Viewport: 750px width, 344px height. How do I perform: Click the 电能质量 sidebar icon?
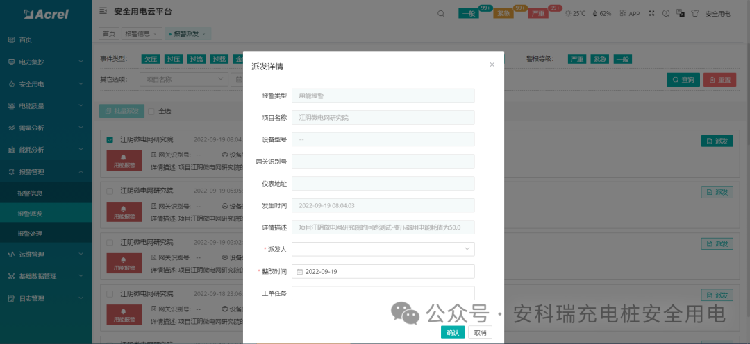tap(12, 106)
